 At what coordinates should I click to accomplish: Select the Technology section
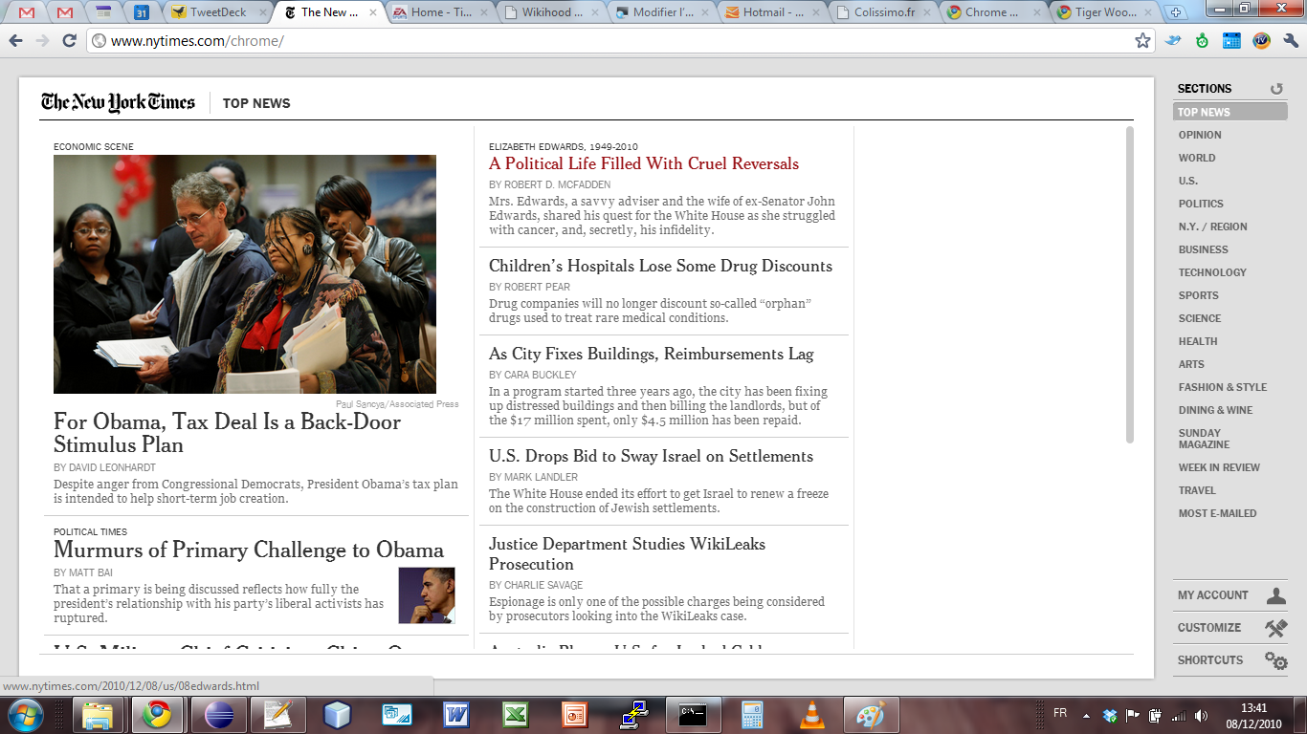coord(1212,272)
